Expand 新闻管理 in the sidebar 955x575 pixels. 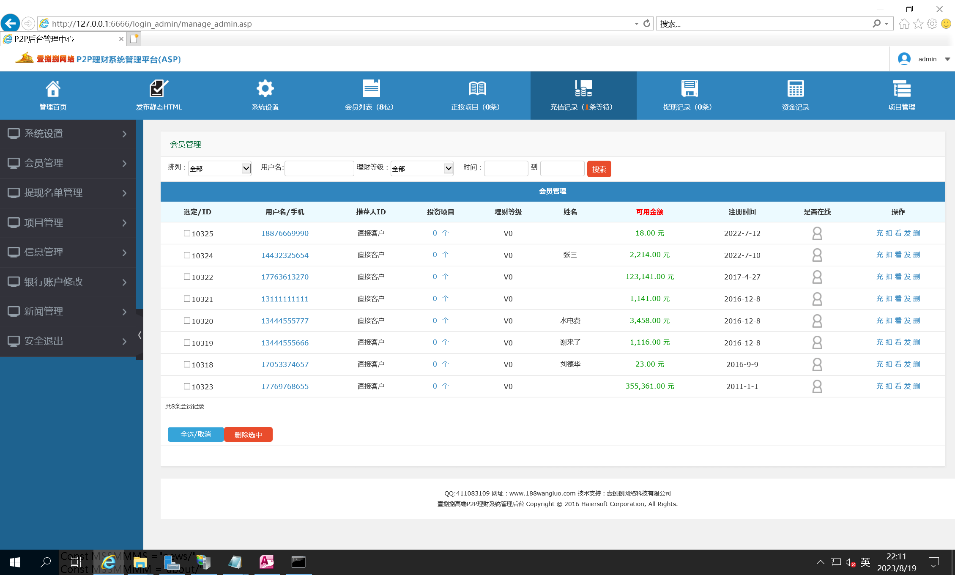[x=68, y=312]
